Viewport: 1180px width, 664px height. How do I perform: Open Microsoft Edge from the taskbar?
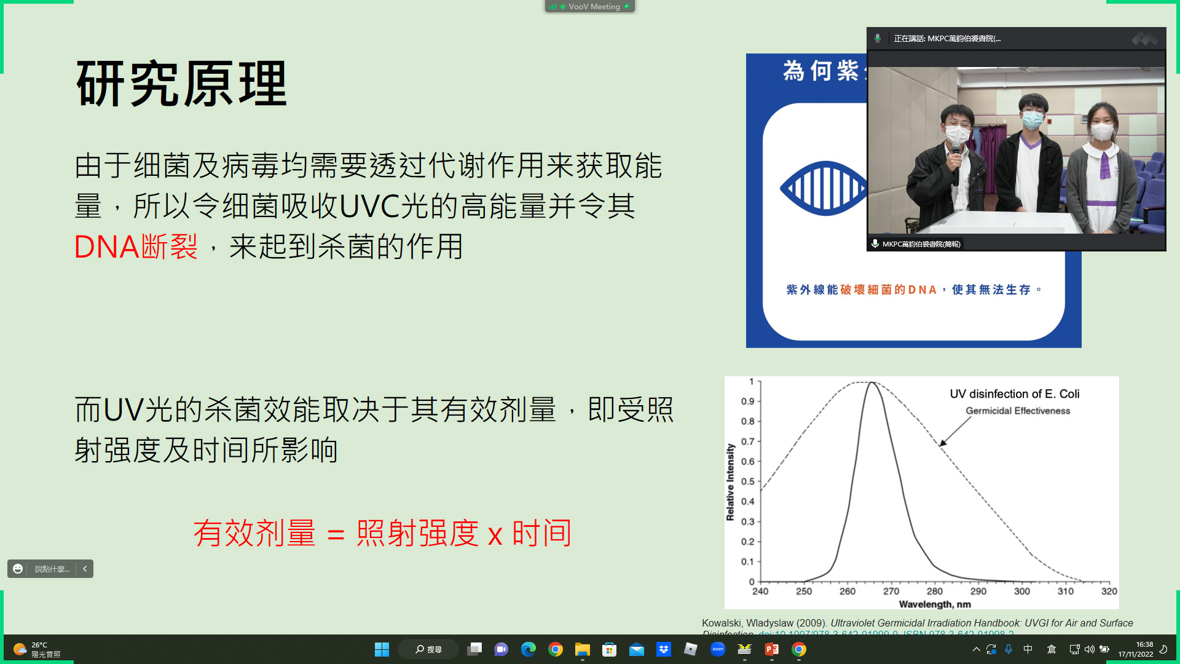[529, 649]
